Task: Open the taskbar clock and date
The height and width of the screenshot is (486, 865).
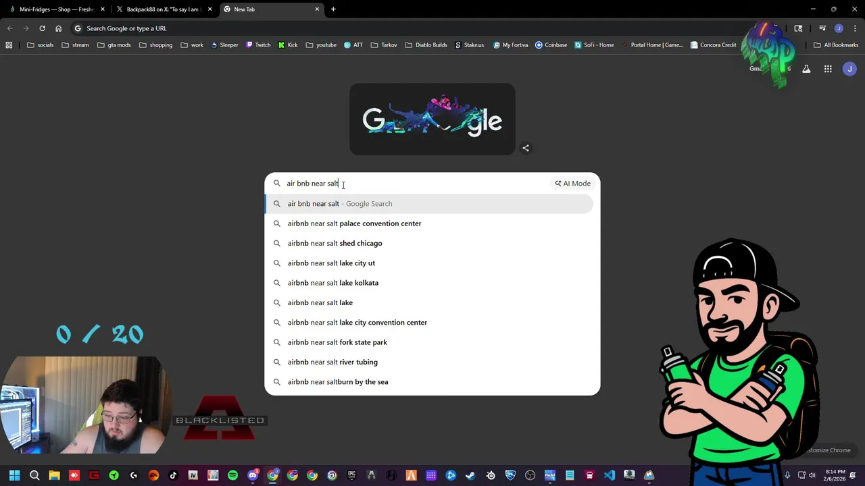Action: 835,475
